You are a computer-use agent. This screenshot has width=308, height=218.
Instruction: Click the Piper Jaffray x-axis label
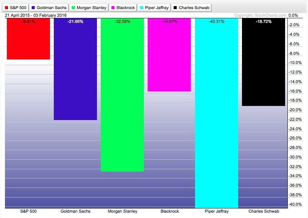pos(217,211)
